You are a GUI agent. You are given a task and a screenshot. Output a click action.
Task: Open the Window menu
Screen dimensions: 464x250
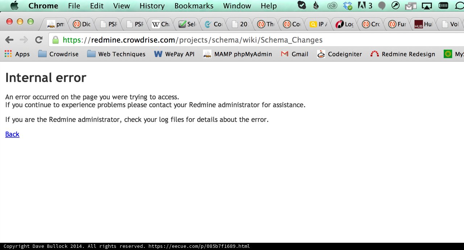click(237, 6)
